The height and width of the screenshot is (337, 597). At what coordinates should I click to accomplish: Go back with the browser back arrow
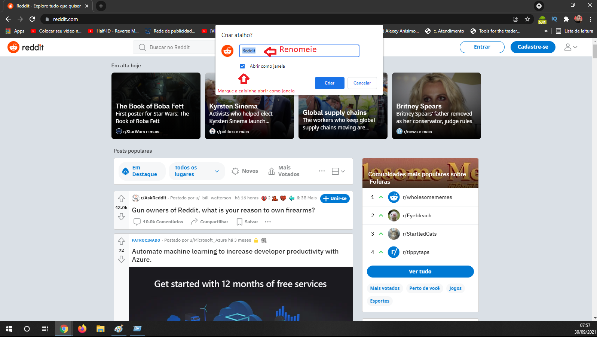click(8, 19)
